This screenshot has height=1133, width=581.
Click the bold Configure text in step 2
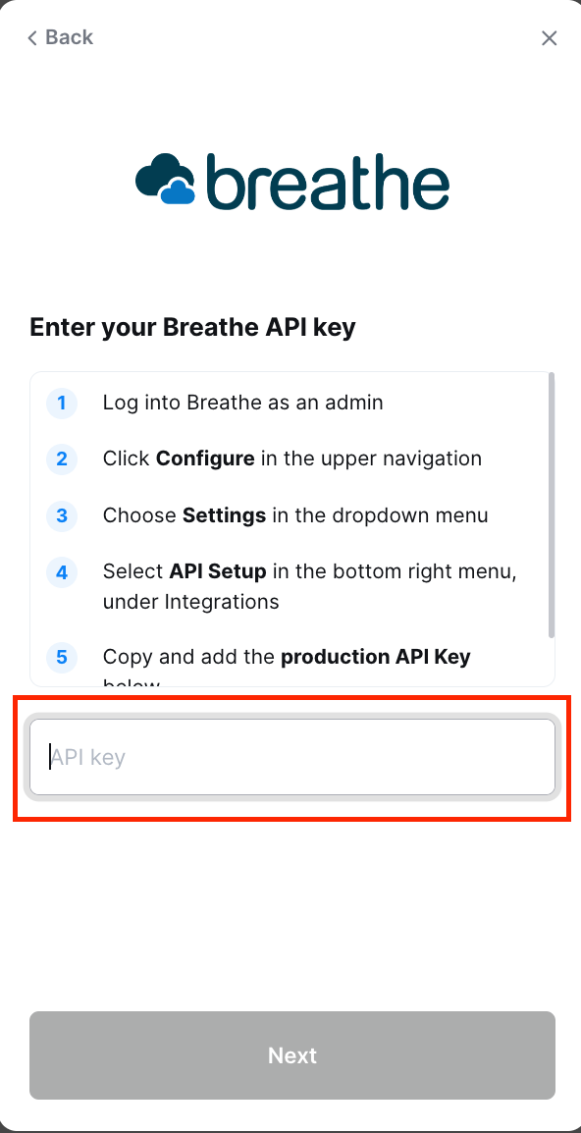point(205,459)
